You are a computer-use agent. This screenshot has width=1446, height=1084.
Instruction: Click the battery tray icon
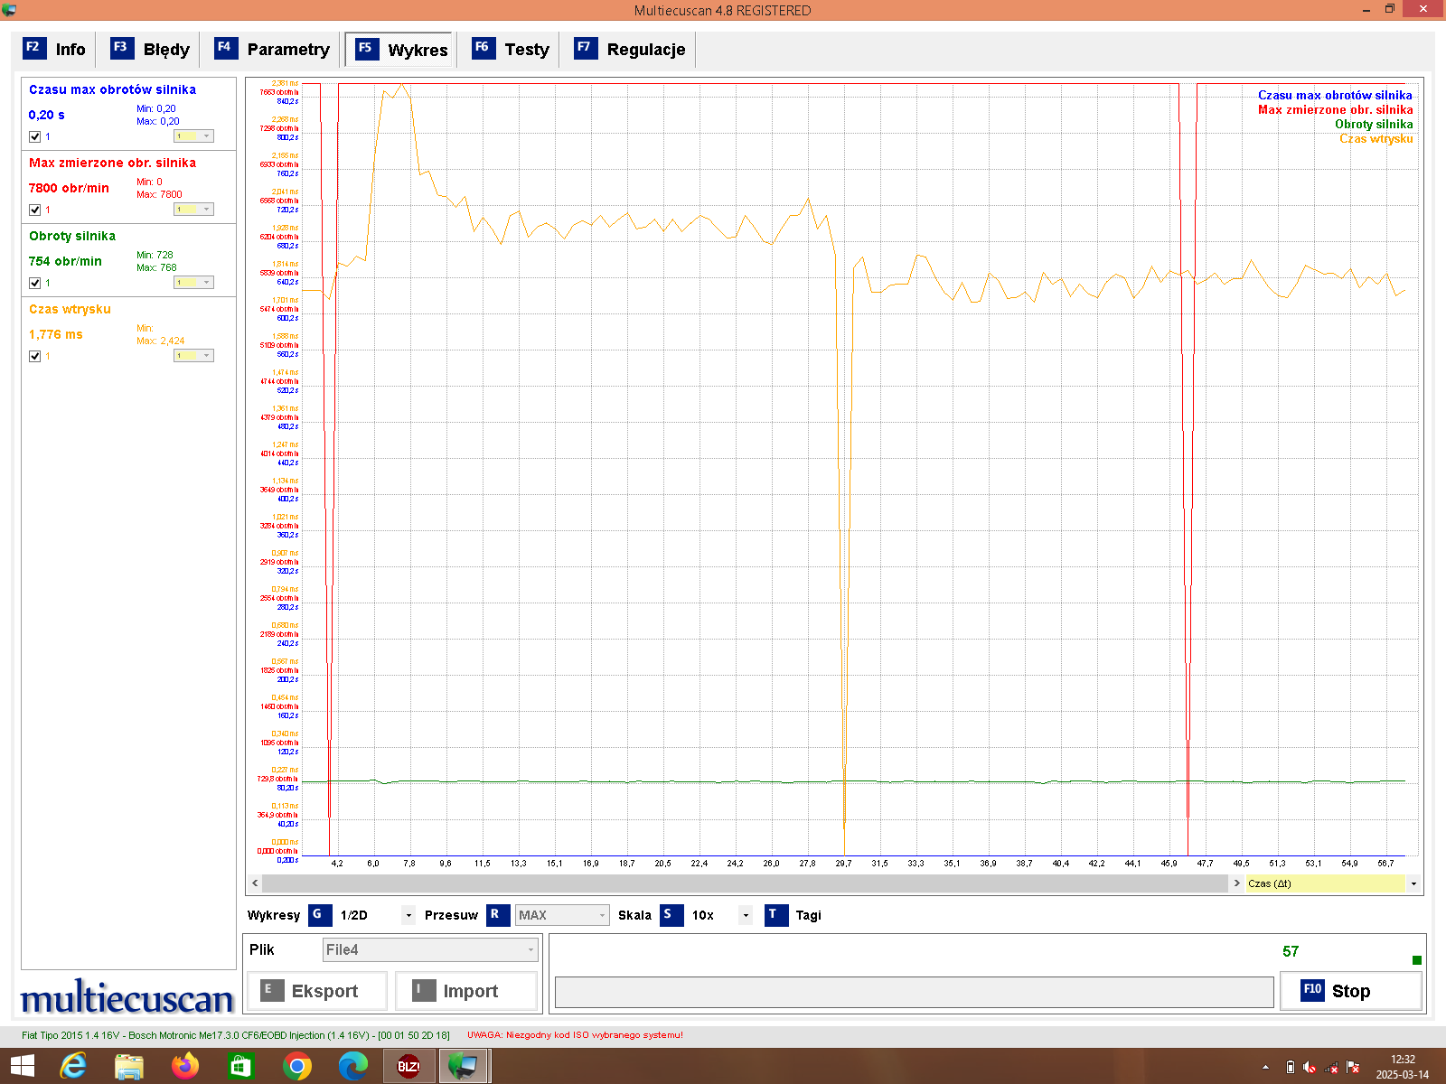point(1290,1067)
